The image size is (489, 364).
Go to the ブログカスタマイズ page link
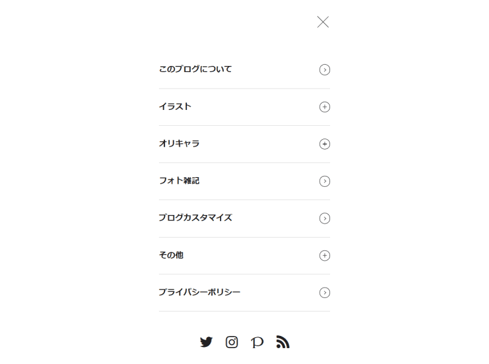195,217
